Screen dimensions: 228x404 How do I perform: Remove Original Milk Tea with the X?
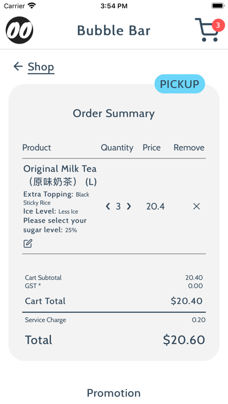pos(197,207)
